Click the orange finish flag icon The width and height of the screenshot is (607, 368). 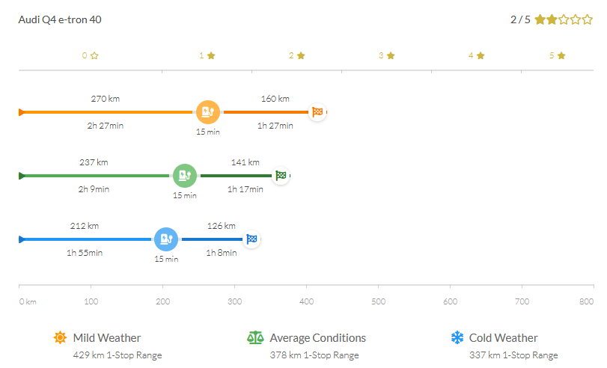(x=317, y=112)
